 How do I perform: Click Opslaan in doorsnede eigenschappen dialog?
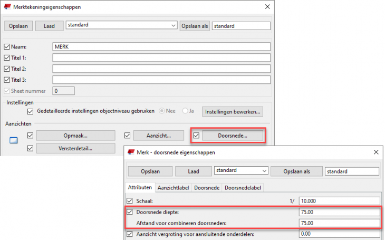pyautogui.click(x=150, y=171)
